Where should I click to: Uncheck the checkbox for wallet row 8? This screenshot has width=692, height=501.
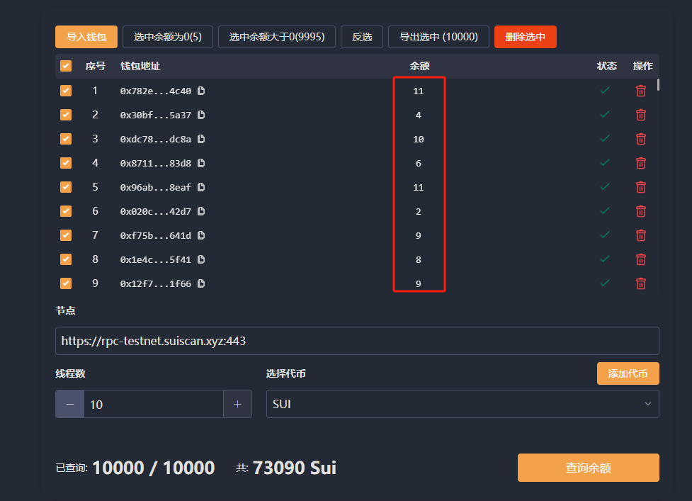click(66, 259)
